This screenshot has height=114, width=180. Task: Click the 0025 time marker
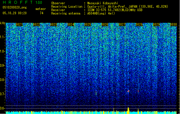(x=88, y=25)
